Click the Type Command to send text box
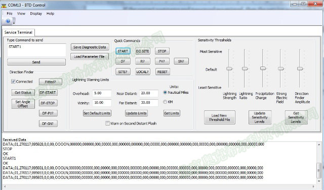Screen dimensions: 324x190 36,50
